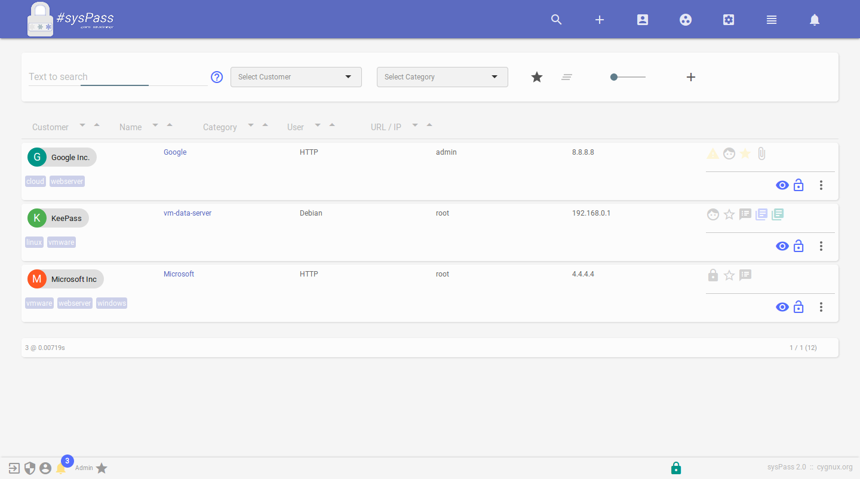Click the Google Inc. customer chip
Image resolution: width=860 pixels, height=479 pixels.
(x=62, y=157)
